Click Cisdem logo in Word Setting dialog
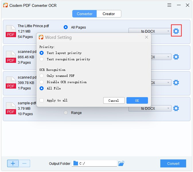Viewport: 193px width, 172px height. 41,37
